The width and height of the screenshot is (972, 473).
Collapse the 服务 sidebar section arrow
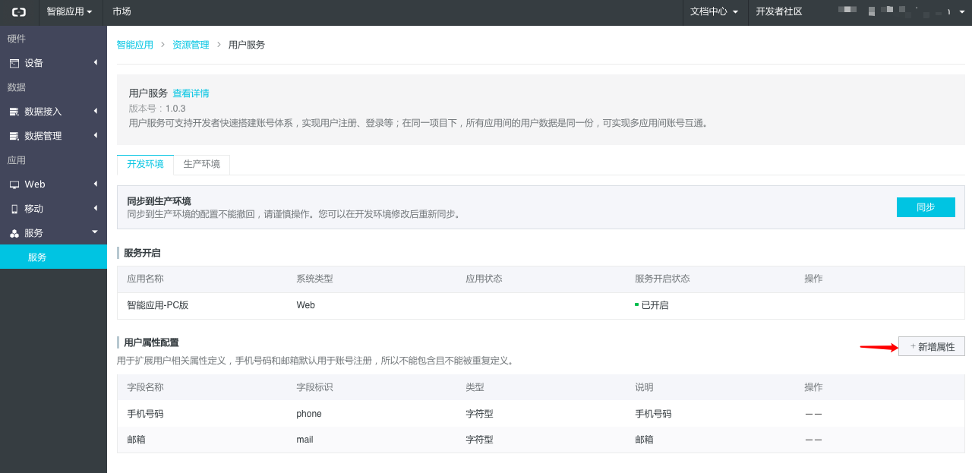pos(95,232)
